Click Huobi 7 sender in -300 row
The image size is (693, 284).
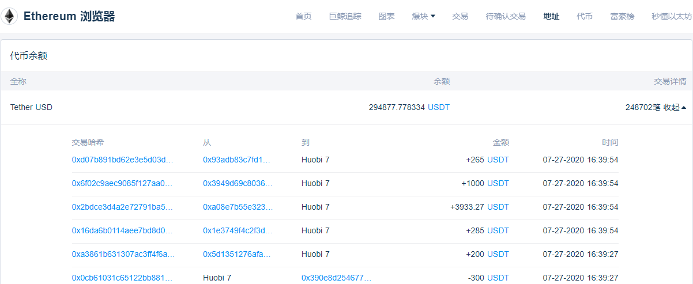pyautogui.click(x=217, y=278)
